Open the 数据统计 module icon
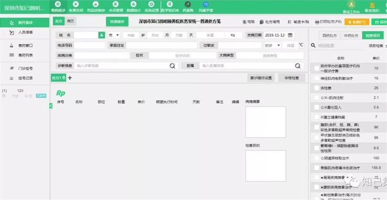The image size is (387, 200). pos(134,4)
